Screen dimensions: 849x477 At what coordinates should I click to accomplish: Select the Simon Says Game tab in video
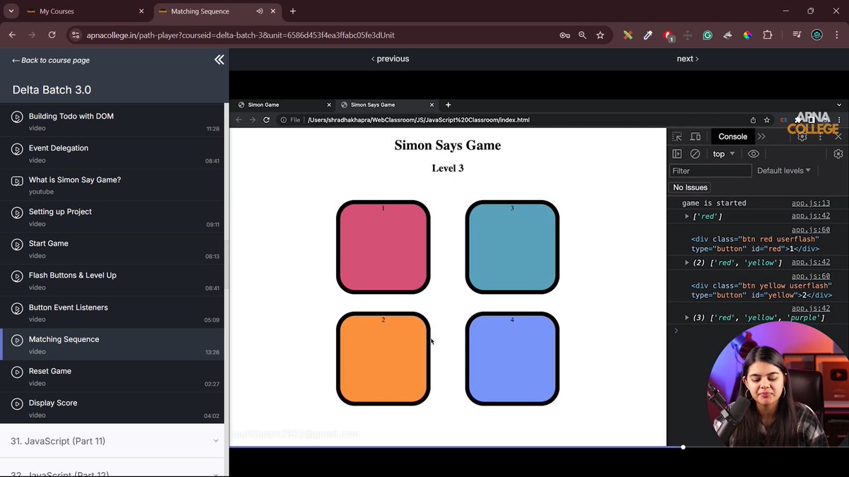[387, 105]
